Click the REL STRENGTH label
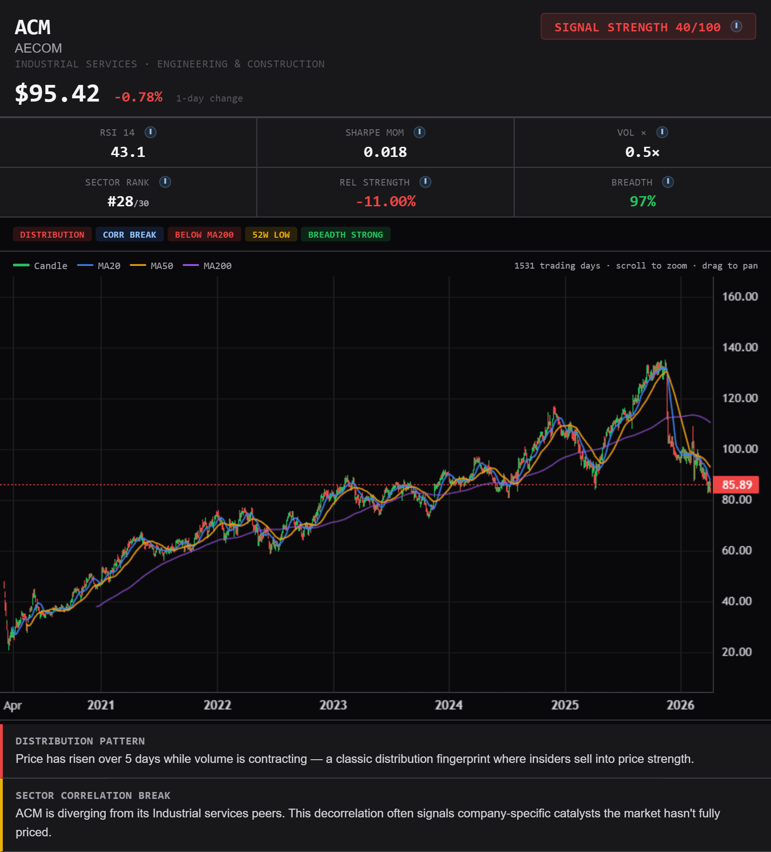Viewport: 771px width, 852px height. pos(374,183)
